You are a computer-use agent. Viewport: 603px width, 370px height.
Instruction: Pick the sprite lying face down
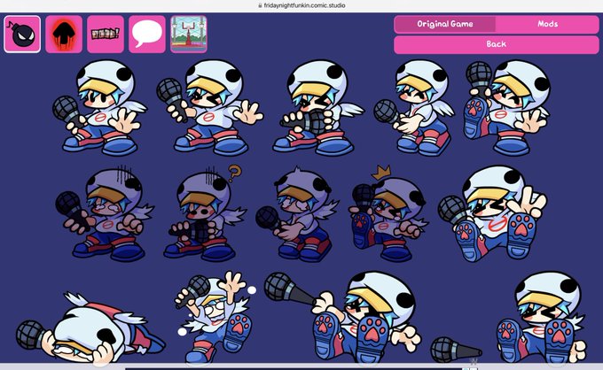pyautogui.click(x=90, y=327)
